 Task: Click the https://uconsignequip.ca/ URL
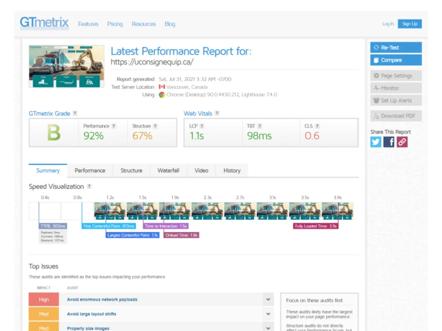pos(152,62)
